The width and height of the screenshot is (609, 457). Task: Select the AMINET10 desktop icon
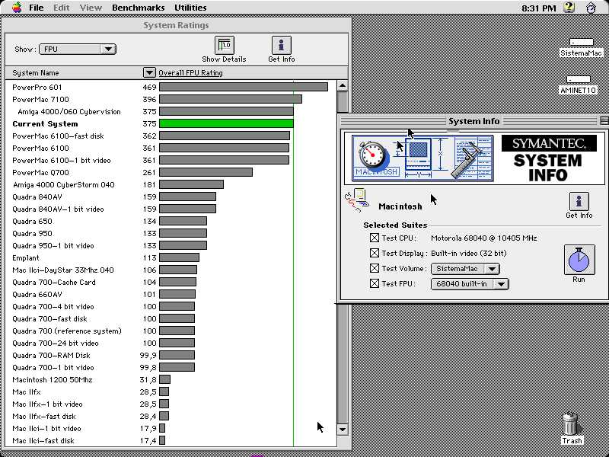tap(578, 81)
